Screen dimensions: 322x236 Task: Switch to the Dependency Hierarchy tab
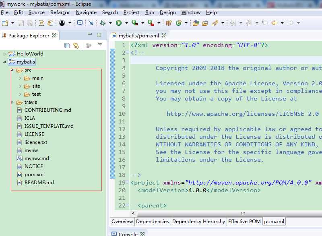tap(199, 222)
